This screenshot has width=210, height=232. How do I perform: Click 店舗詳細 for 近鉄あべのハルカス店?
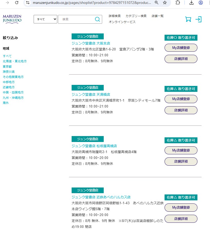point(181,219)
